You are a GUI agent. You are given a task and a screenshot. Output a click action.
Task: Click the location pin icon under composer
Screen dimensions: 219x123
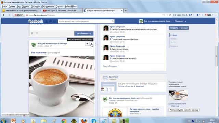(x=37, y=33)
